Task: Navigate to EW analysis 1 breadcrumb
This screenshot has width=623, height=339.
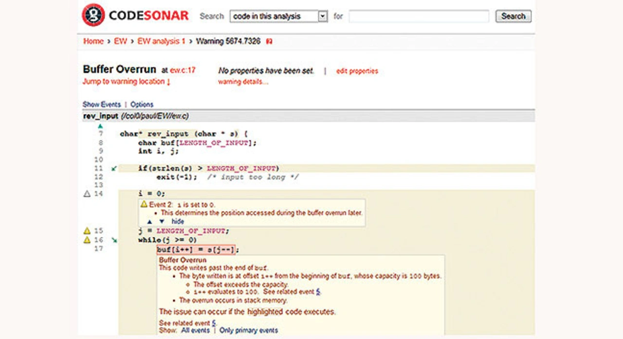Action: [161, 41]
